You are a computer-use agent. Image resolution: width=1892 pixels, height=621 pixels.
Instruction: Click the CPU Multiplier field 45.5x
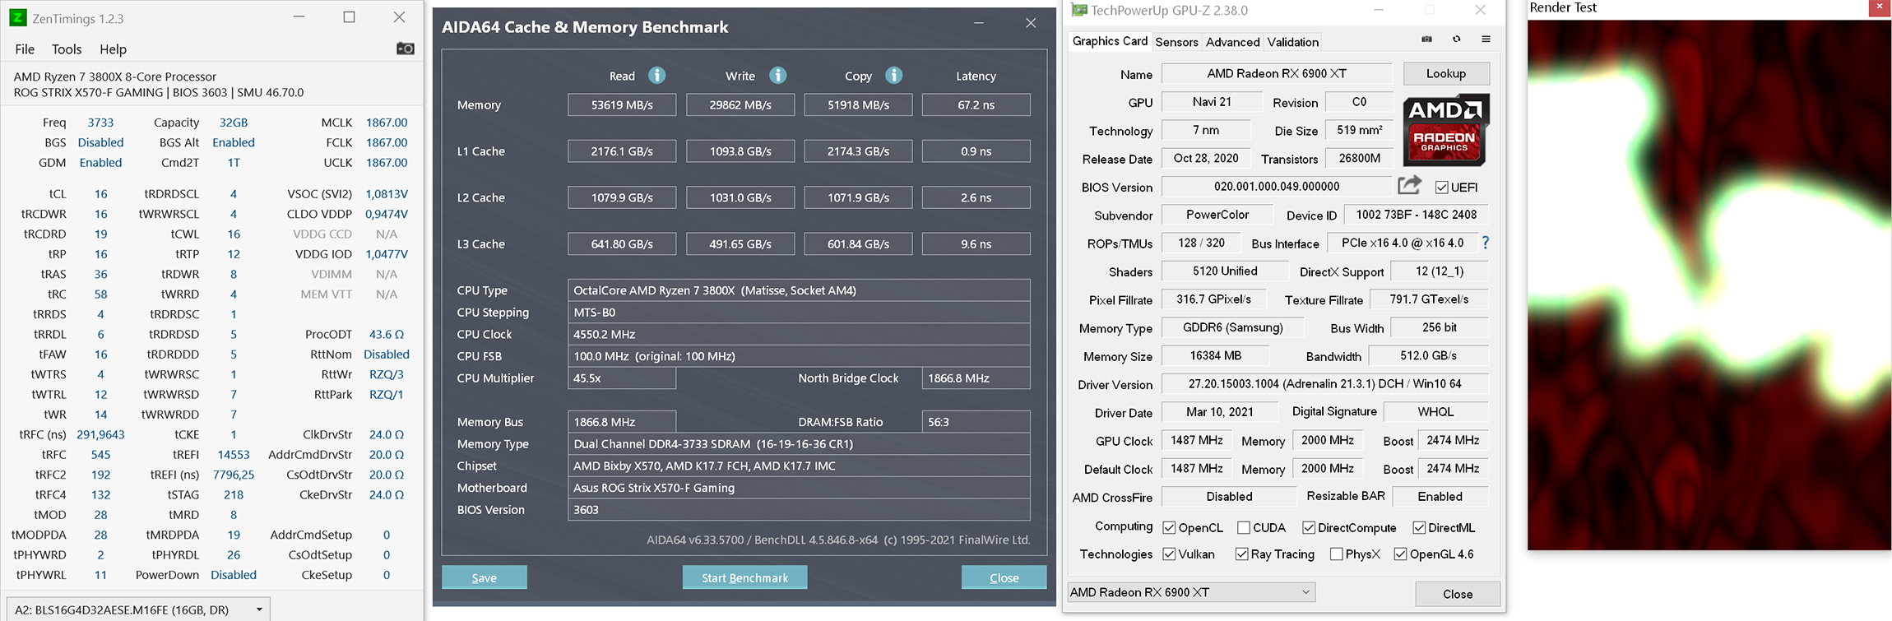pos(622,378)
